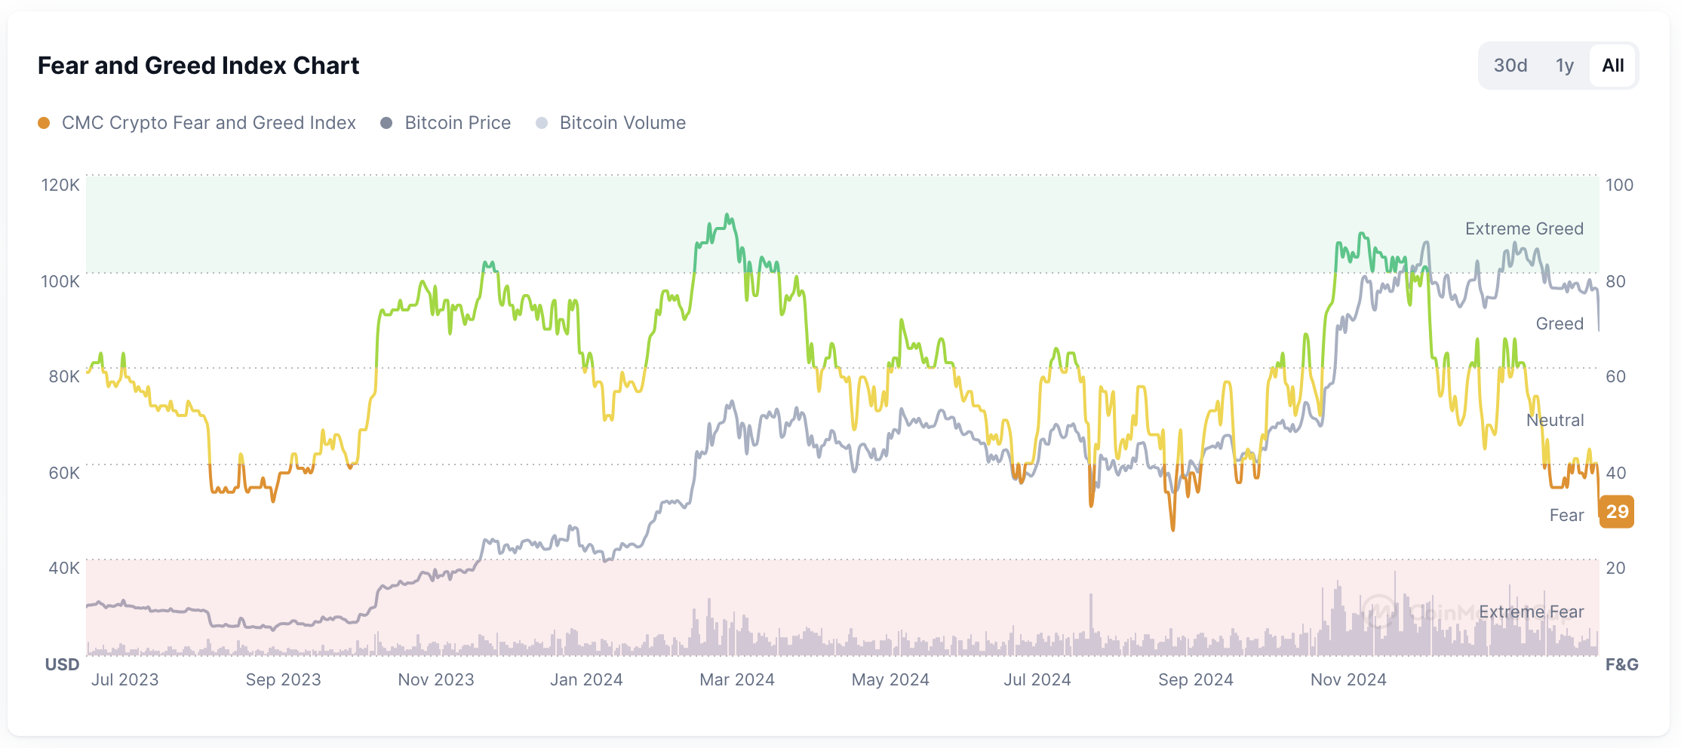Toggle the Bitcoin Price legend item
Viewport: 1681px width, 748px height.
click(457, 123)
